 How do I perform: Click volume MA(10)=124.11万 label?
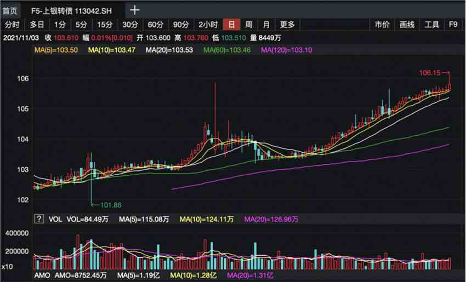207,220
